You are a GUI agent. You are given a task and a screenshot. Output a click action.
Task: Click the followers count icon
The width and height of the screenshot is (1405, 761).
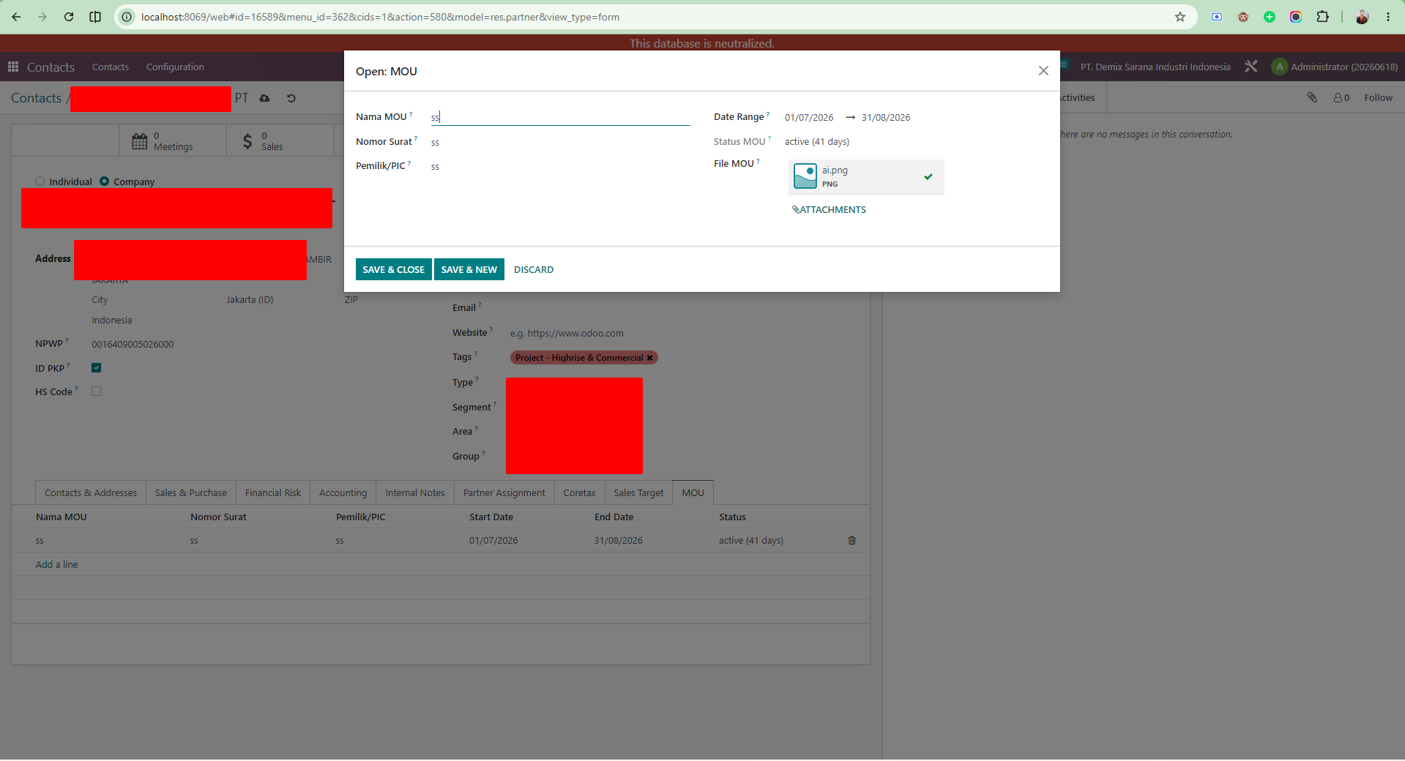pos(1341,97)
